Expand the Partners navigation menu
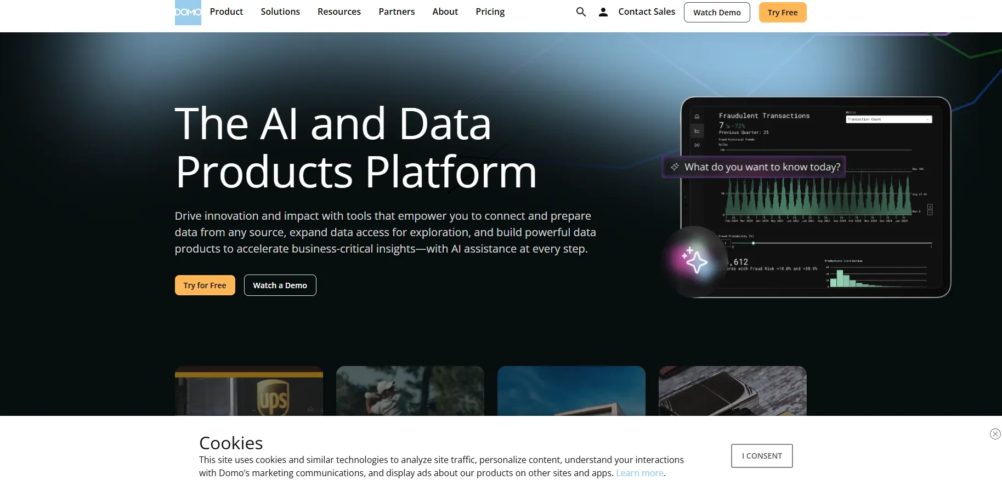This screenshot has height=486, width=1002. click(x=396, y=12)
